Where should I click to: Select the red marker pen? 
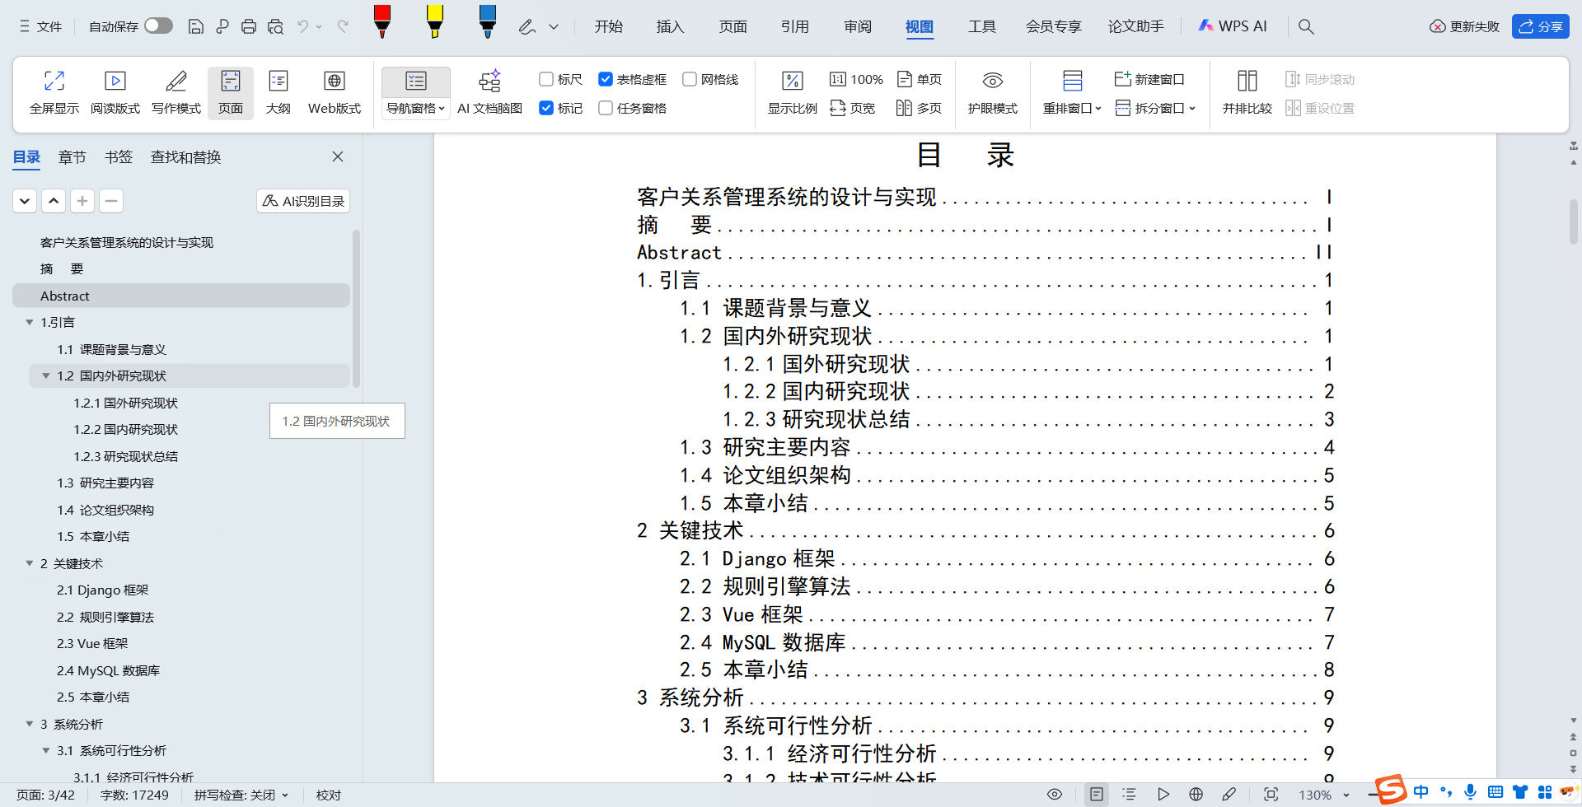coord(381,21)
